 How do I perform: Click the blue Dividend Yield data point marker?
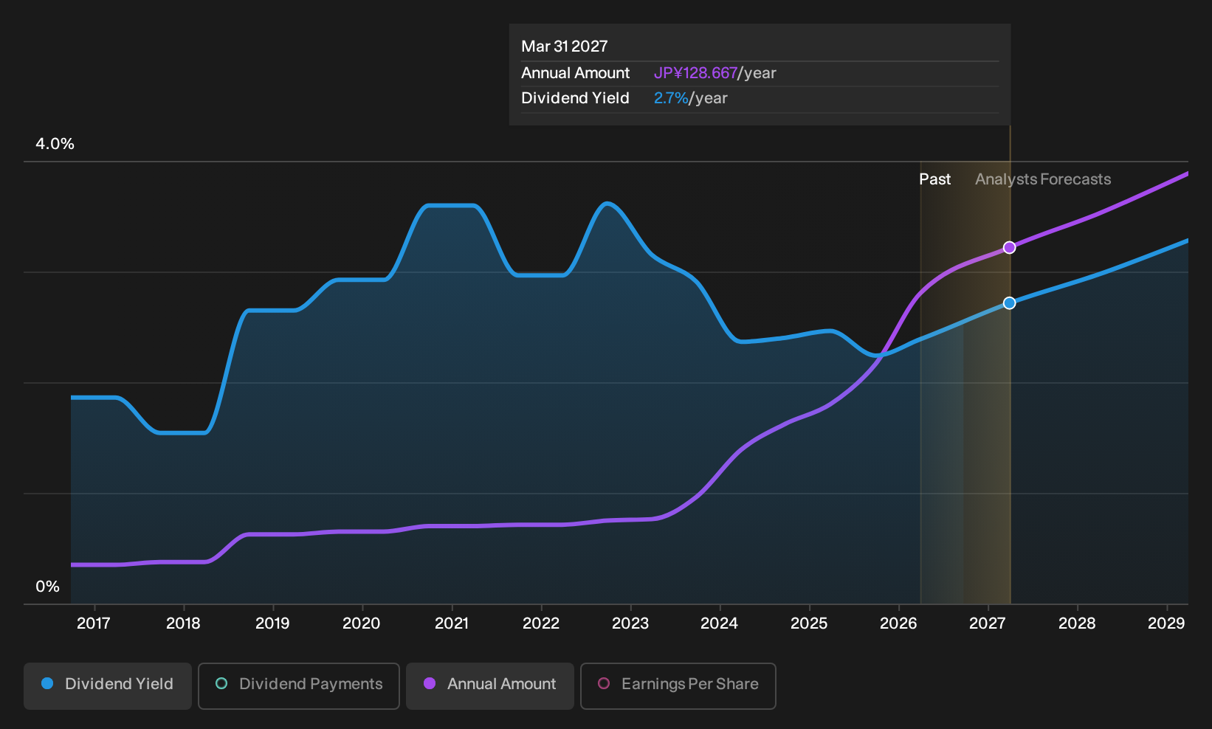1009,303
